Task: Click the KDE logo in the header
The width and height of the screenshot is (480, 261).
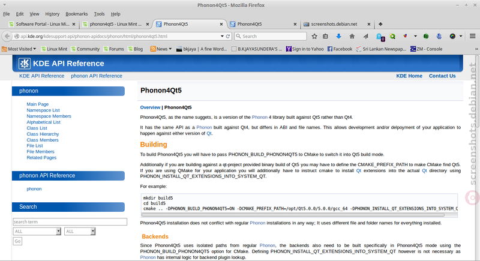Action: point(25,64)
